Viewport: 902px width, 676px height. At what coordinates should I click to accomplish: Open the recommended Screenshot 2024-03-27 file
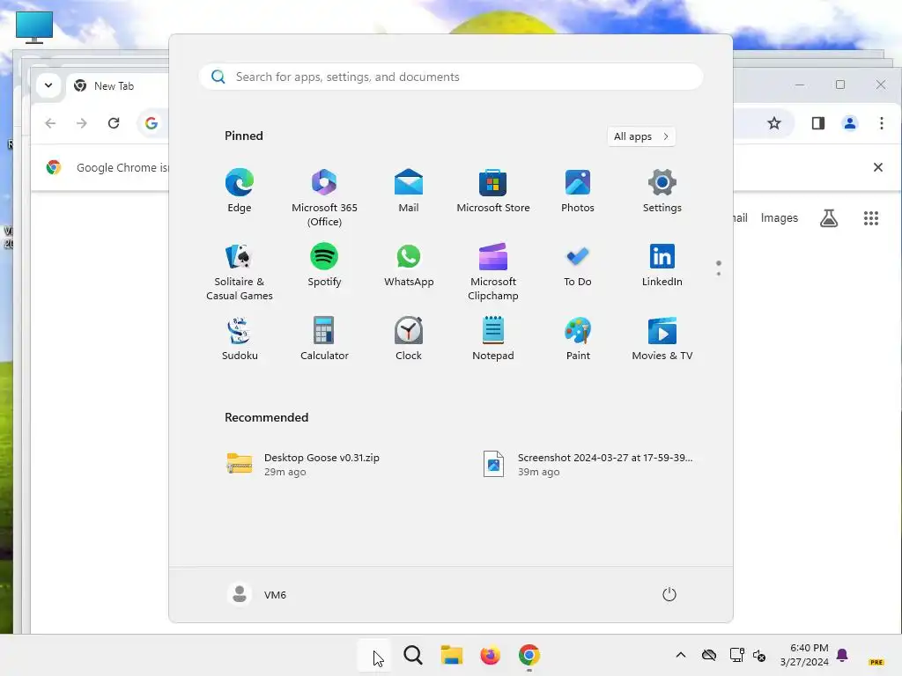(589, 465)
